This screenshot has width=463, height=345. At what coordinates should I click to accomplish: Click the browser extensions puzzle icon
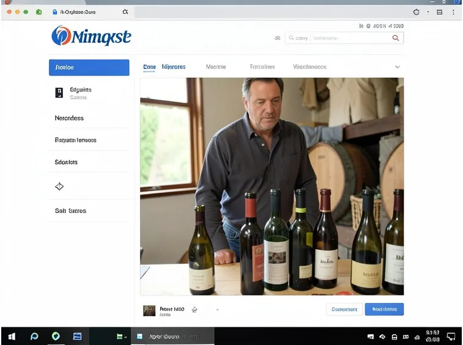(416, 12)
